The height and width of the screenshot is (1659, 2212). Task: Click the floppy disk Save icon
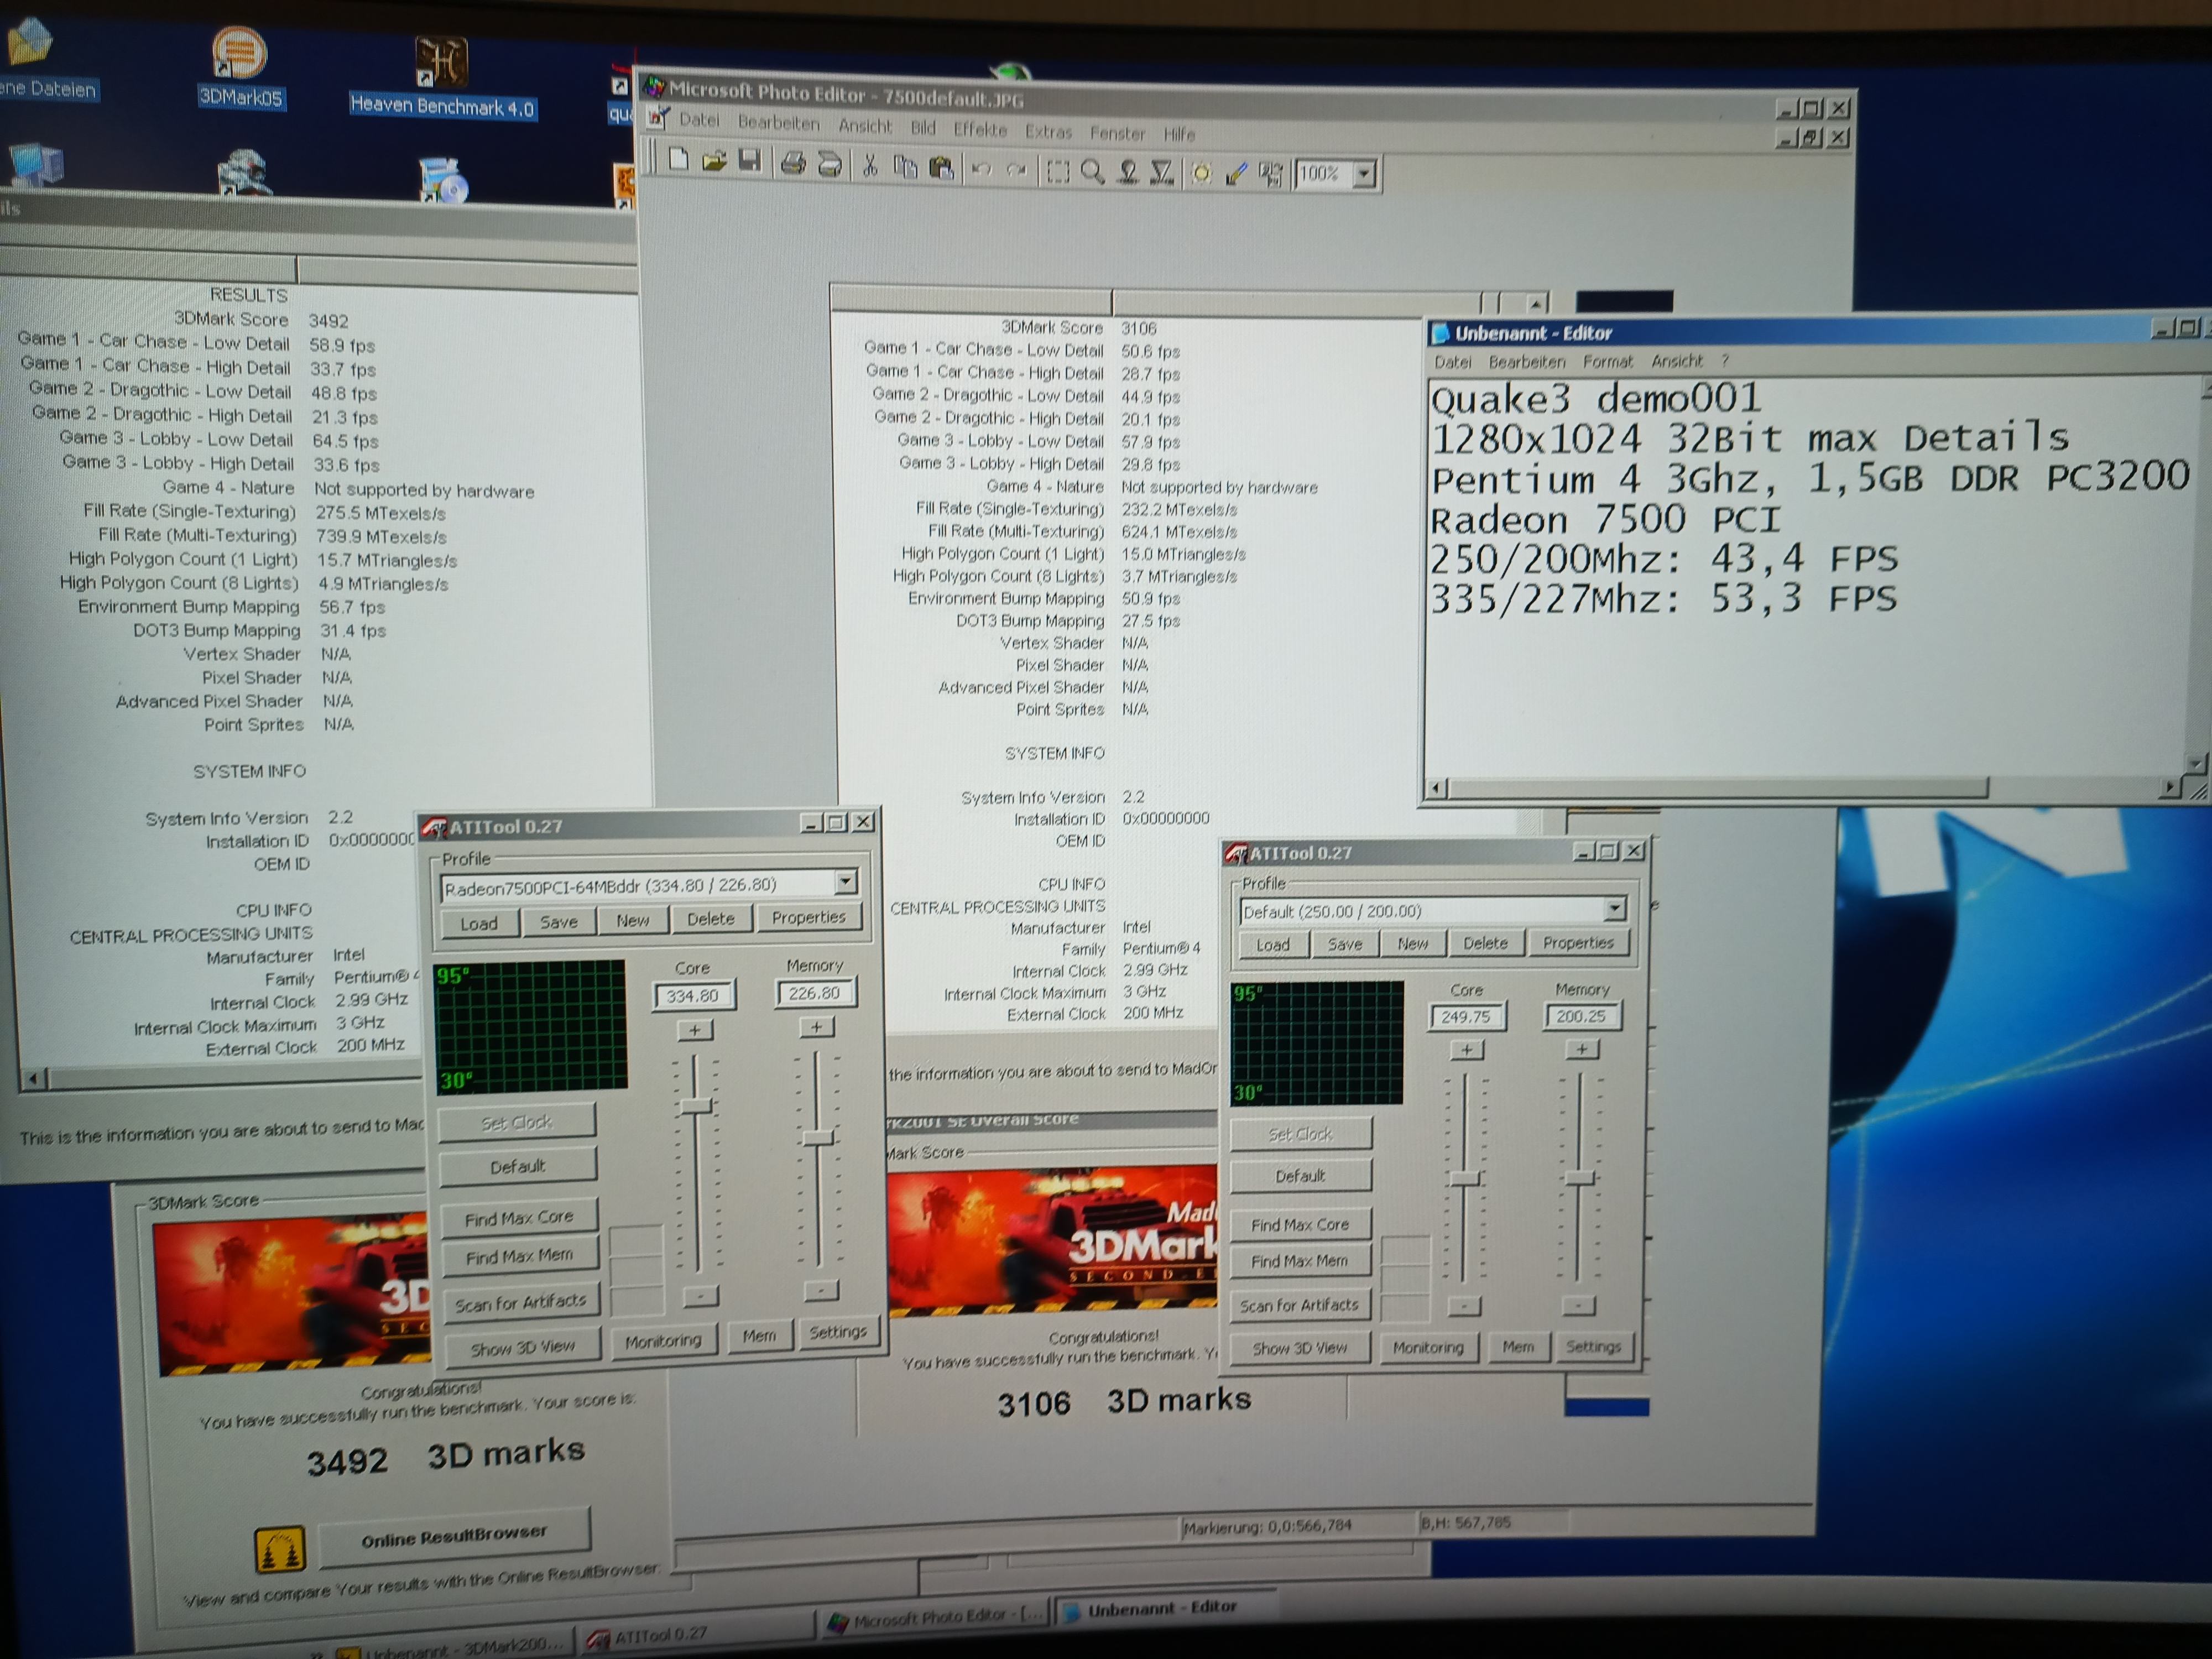click(750, 161)
